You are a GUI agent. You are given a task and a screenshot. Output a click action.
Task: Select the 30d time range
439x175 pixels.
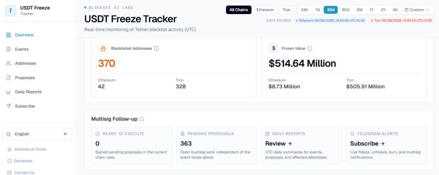point(331,10)
